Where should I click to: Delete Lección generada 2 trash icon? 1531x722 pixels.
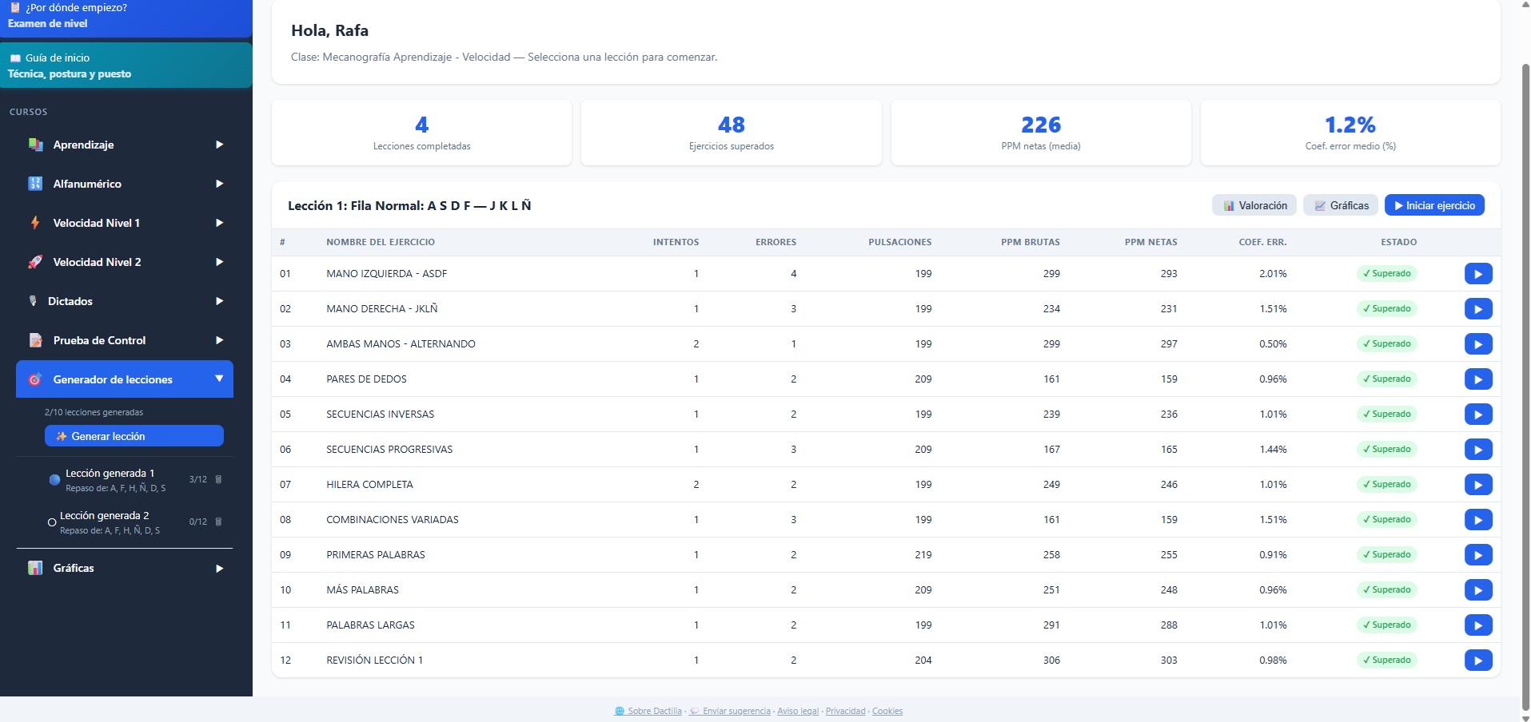point(218,522)
